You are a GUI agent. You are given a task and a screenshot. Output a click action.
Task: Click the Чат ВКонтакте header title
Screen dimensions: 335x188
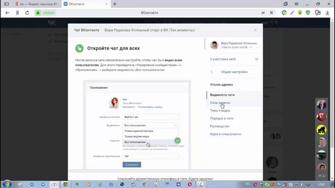86,30
